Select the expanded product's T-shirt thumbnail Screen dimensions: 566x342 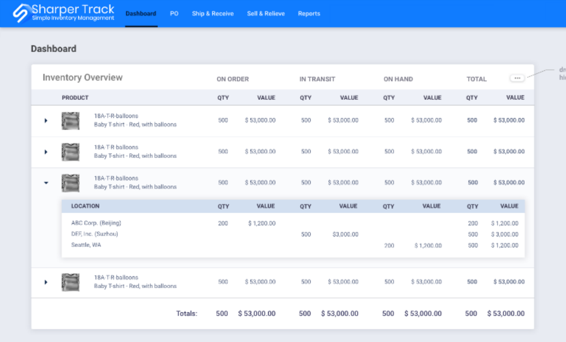(70, 183)
